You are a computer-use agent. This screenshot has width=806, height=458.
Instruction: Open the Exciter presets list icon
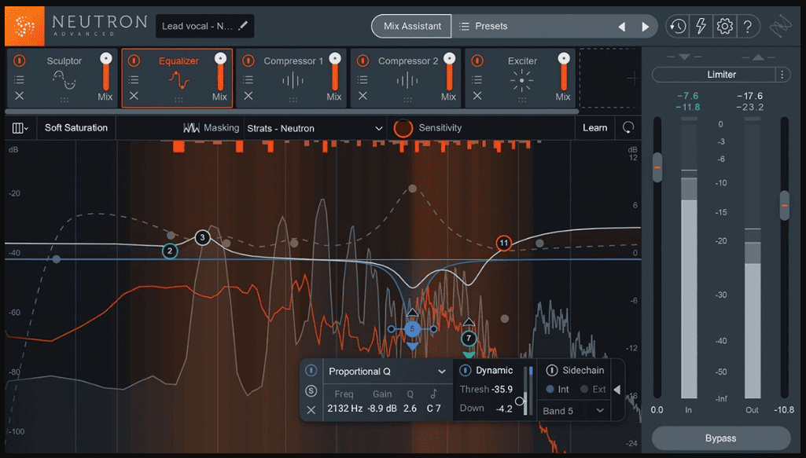coord(477,79)
